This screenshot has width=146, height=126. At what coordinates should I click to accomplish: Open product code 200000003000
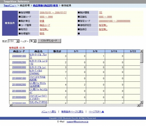click(x=19, y=67)
